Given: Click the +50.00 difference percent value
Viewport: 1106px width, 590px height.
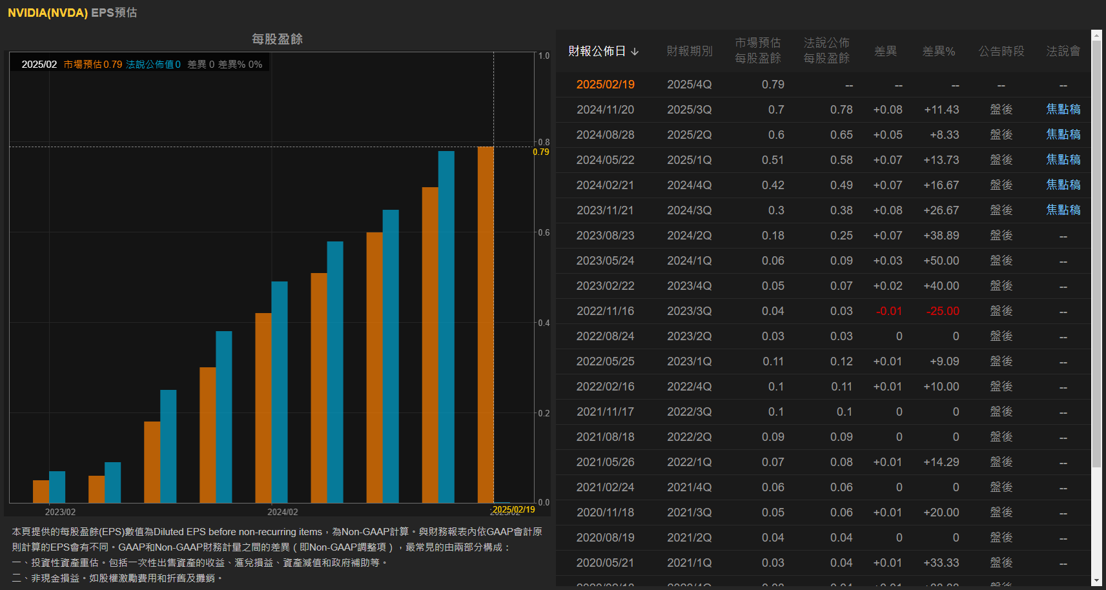Looking at the screenshot, I should [x=941, y=261].
